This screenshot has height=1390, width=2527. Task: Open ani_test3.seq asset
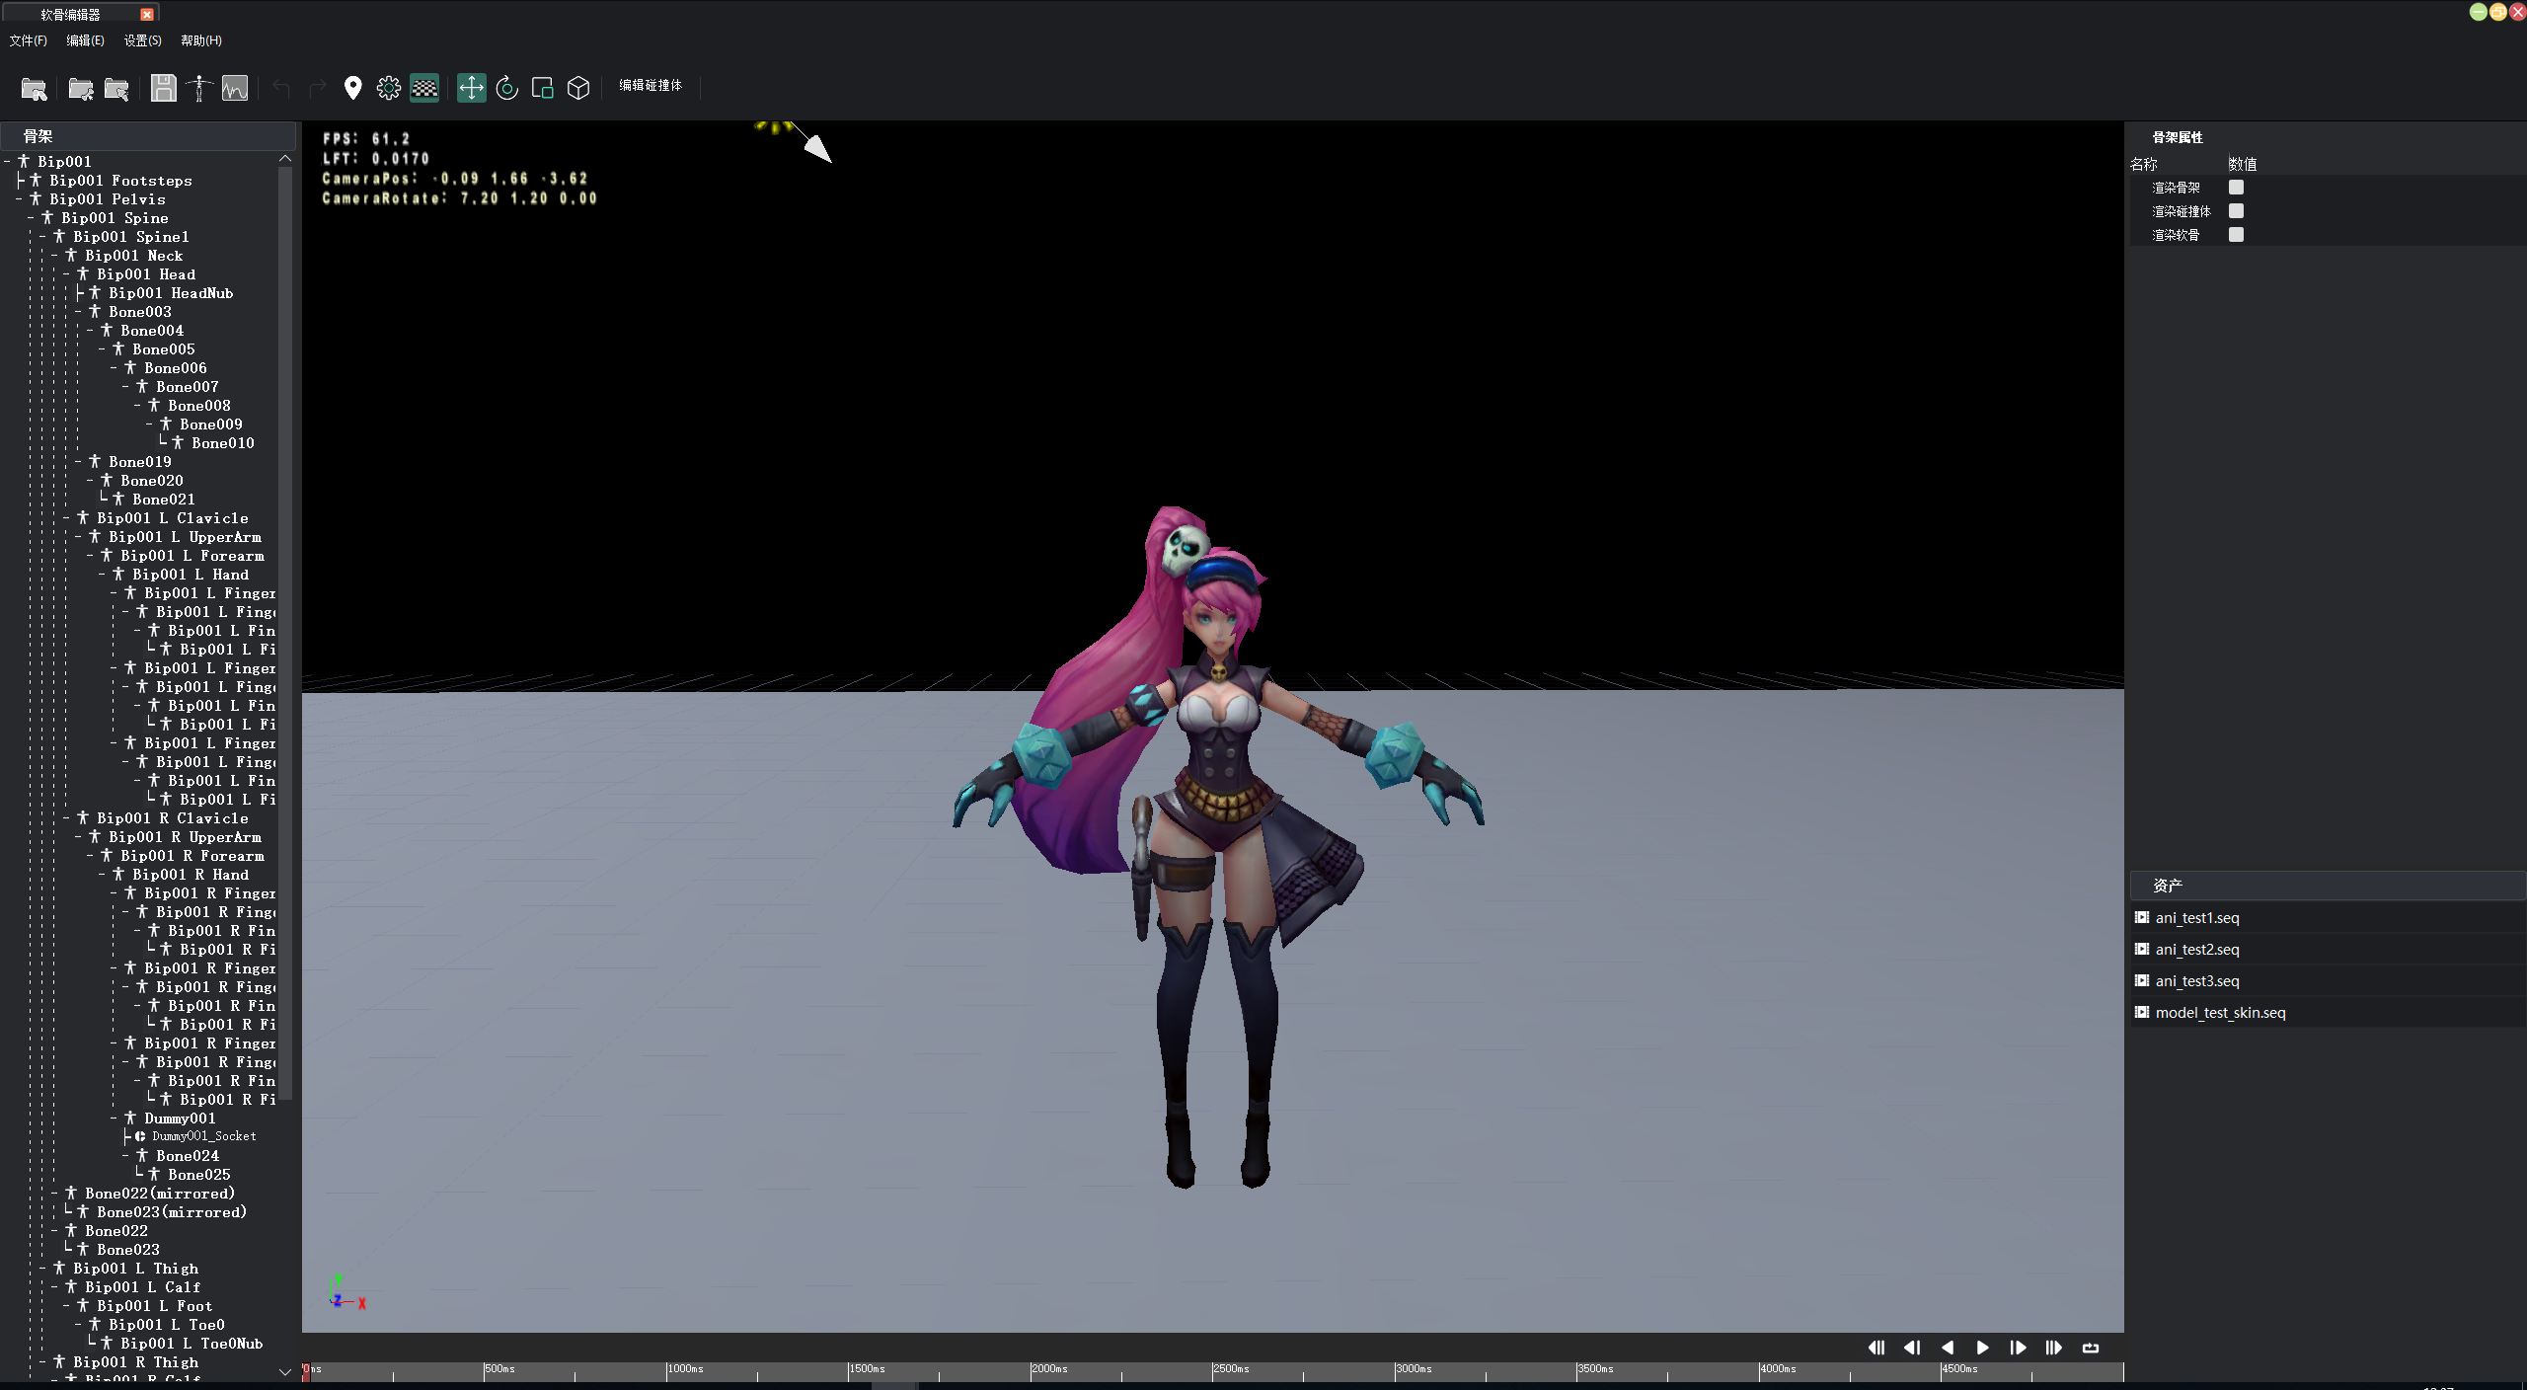[x=2328, y=981]
